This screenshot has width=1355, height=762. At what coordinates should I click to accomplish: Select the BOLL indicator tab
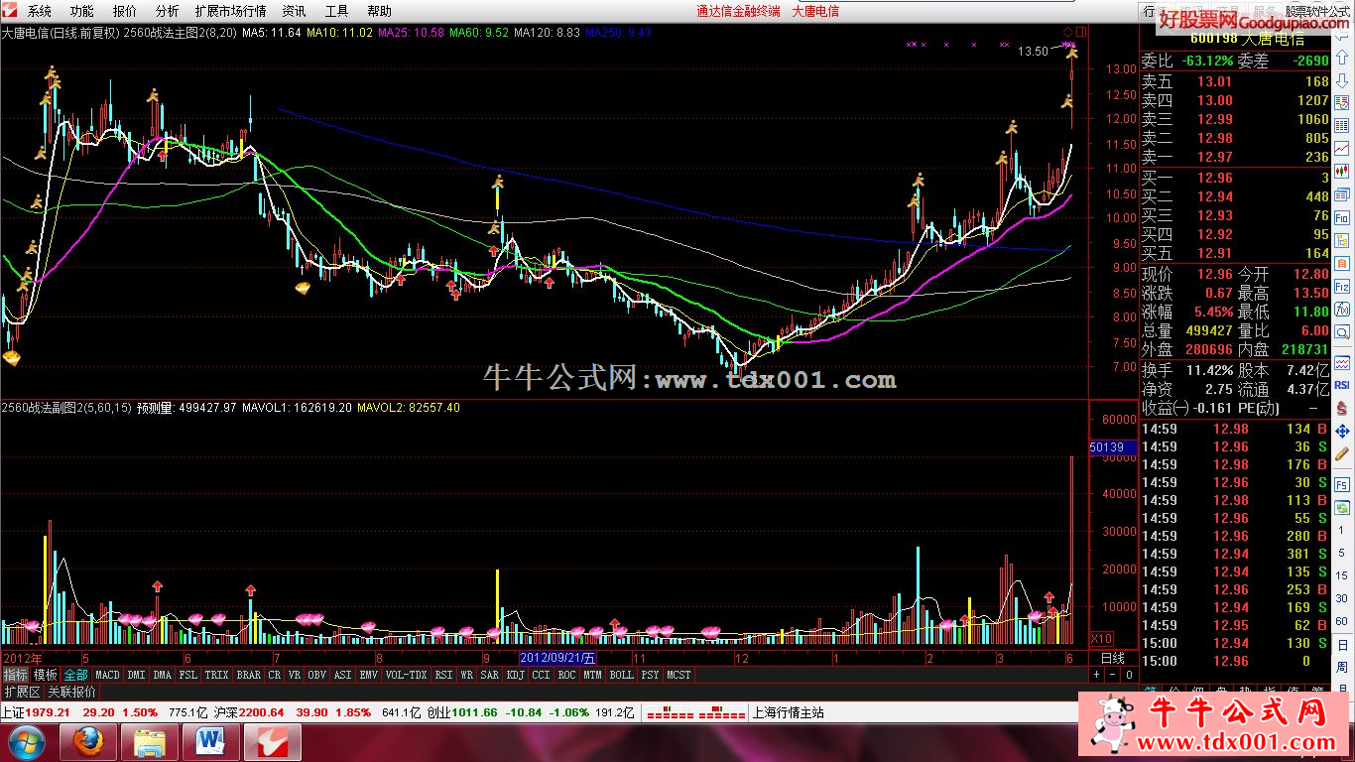621,675
